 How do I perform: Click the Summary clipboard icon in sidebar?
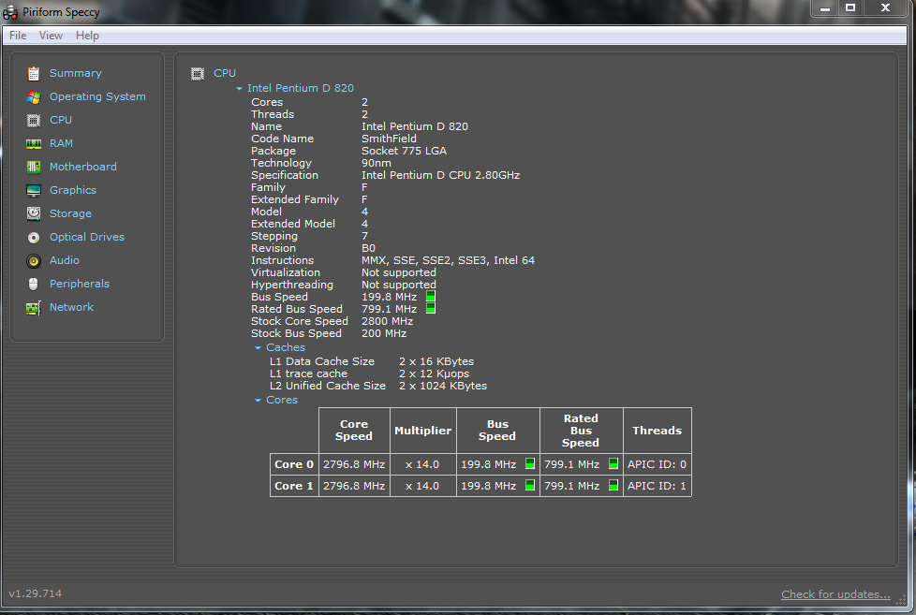[34, 73]
